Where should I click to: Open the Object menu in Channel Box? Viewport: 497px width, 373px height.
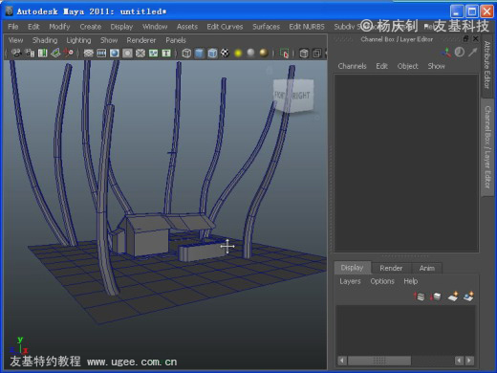tap(408, 66)
